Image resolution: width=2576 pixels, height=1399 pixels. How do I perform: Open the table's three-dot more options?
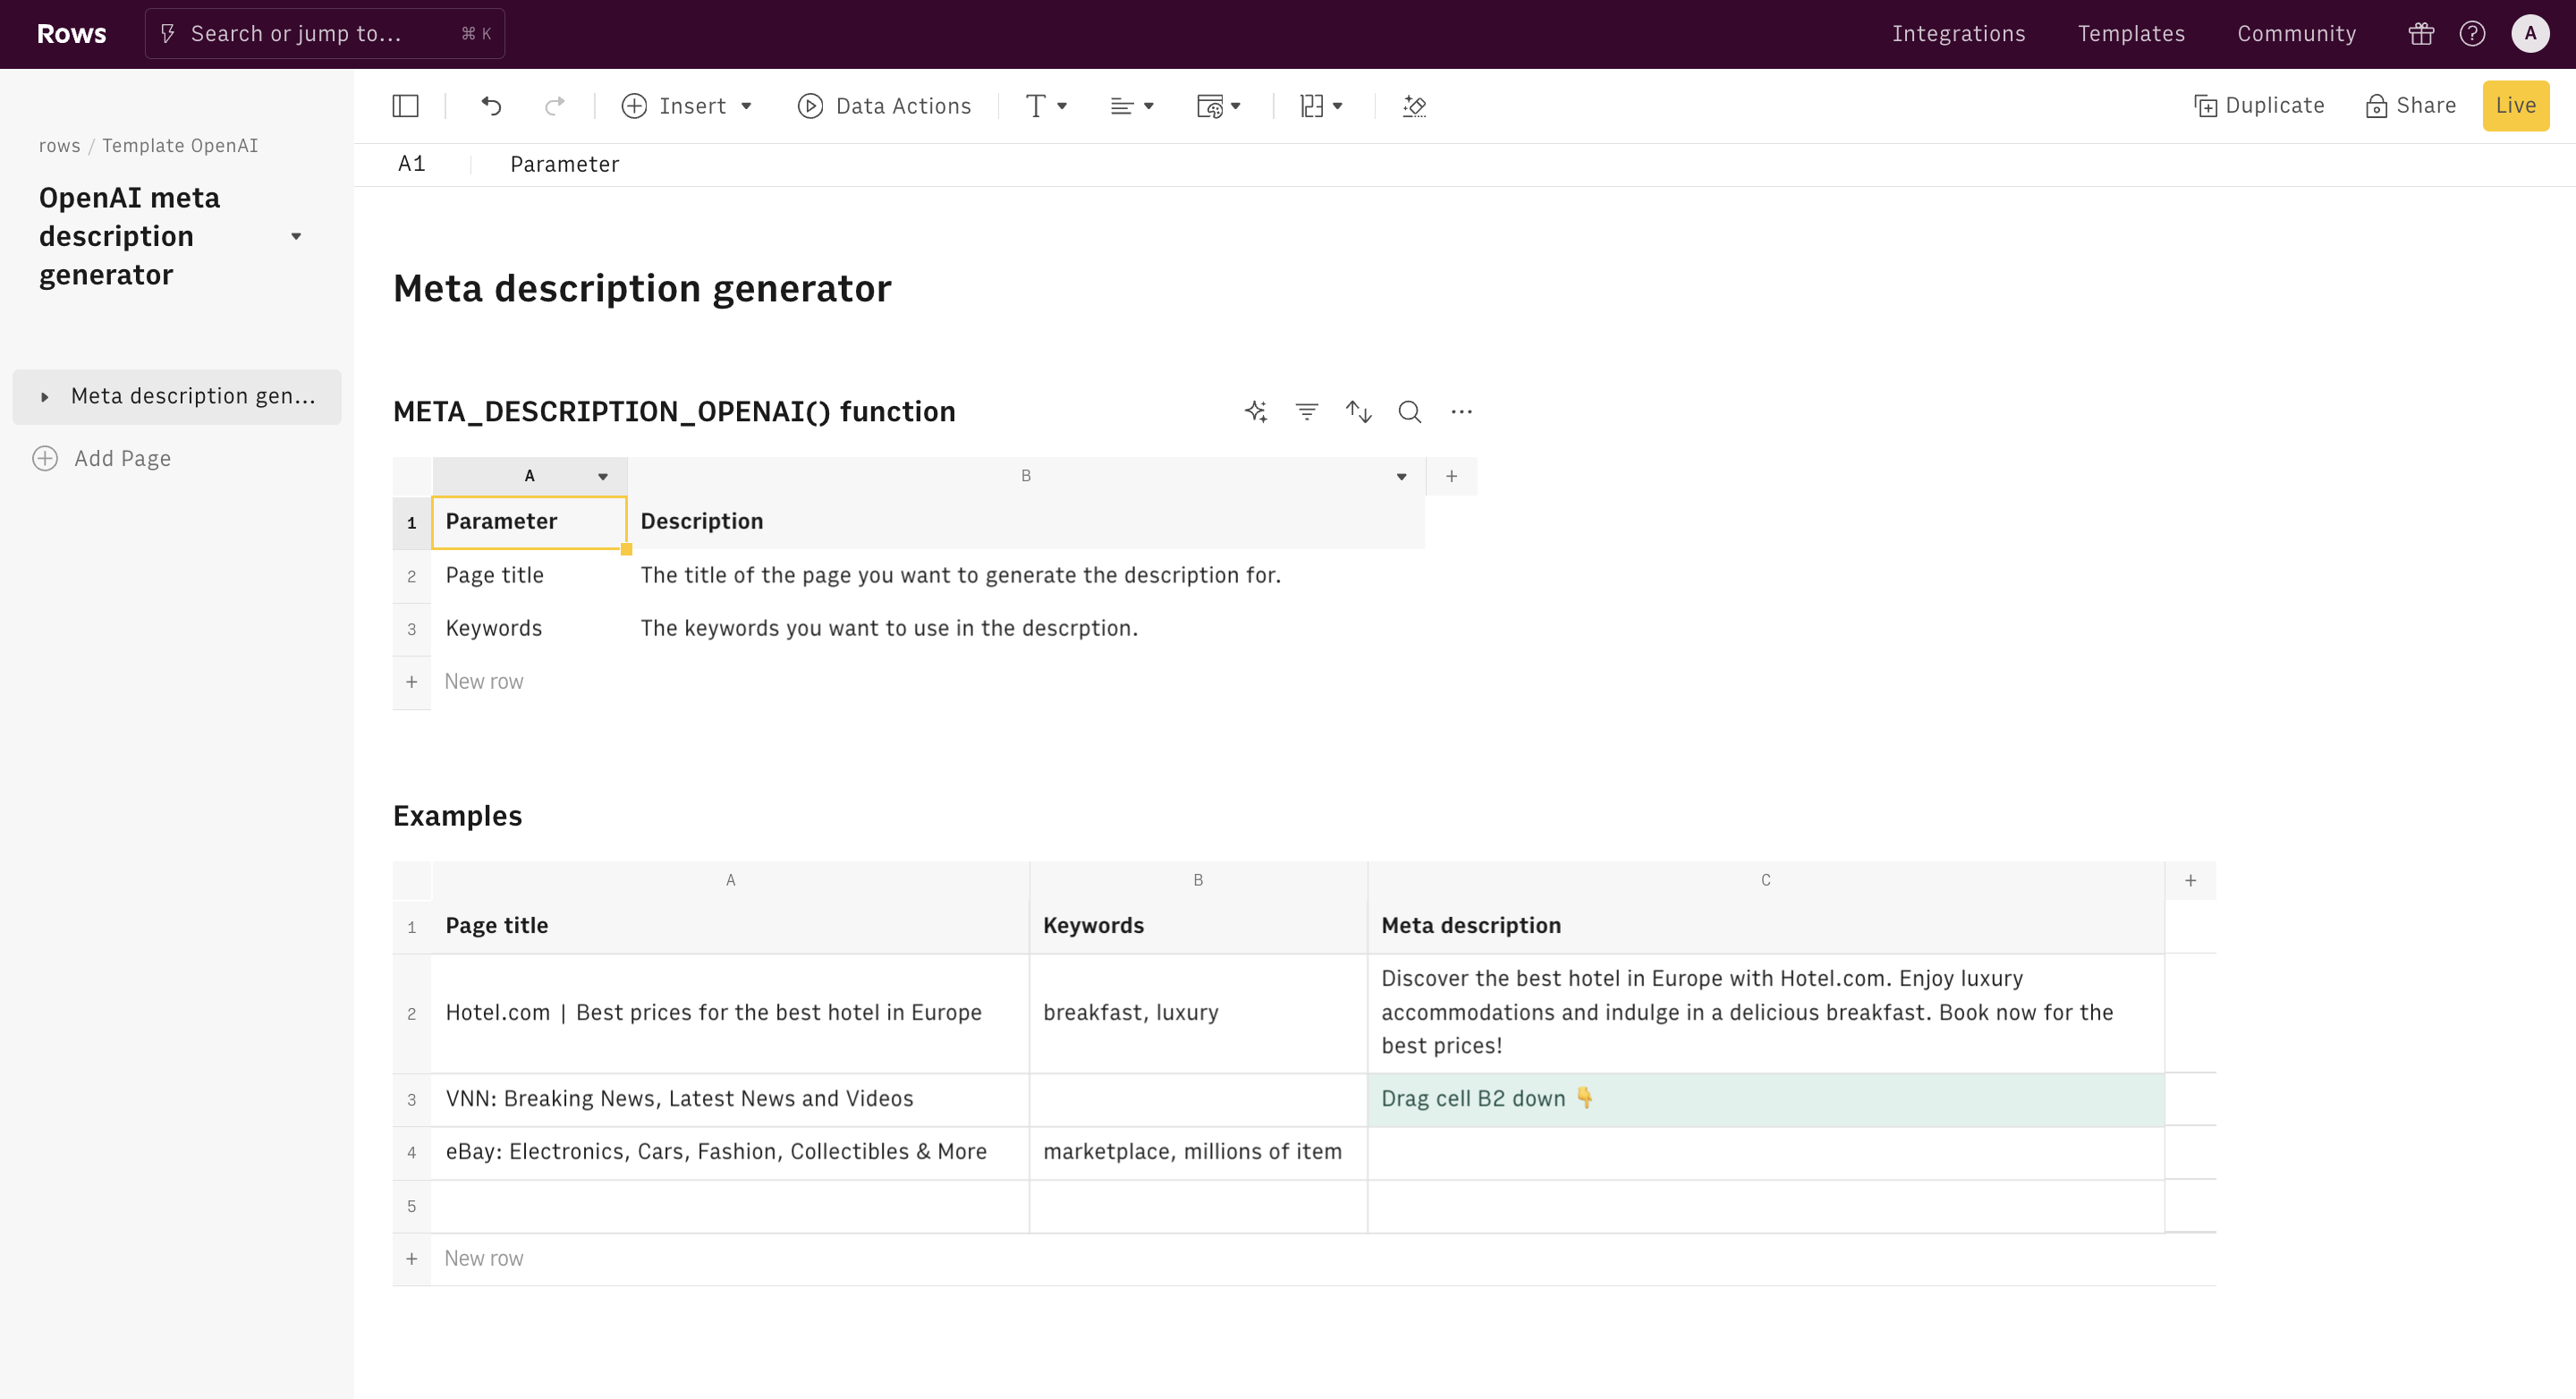coord(1461,411)
